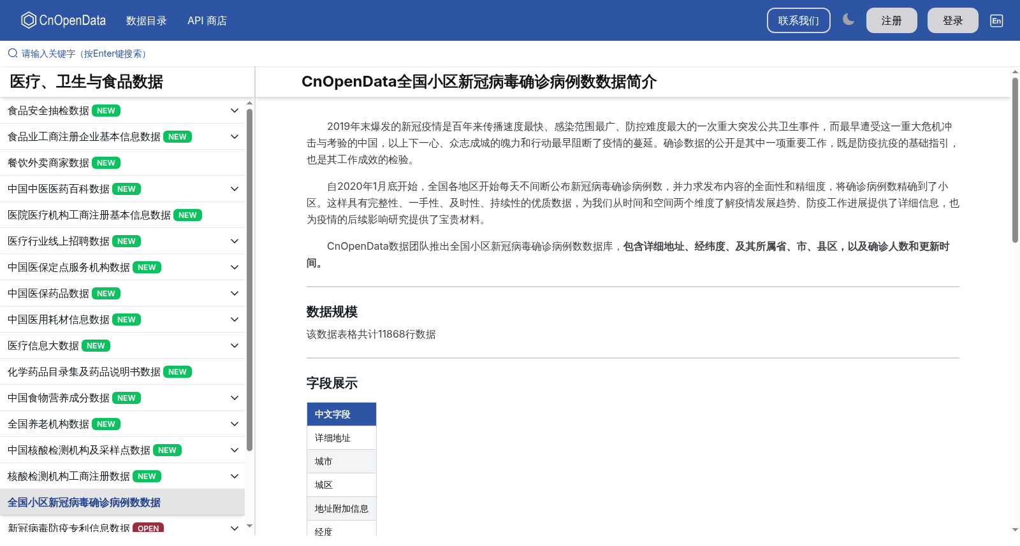Open the 数据目录 menu
Viewport: 1020px width, 546px height.
pos(146,20)
